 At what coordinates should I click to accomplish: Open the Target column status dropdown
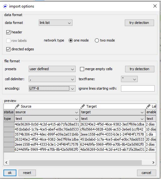112,112
